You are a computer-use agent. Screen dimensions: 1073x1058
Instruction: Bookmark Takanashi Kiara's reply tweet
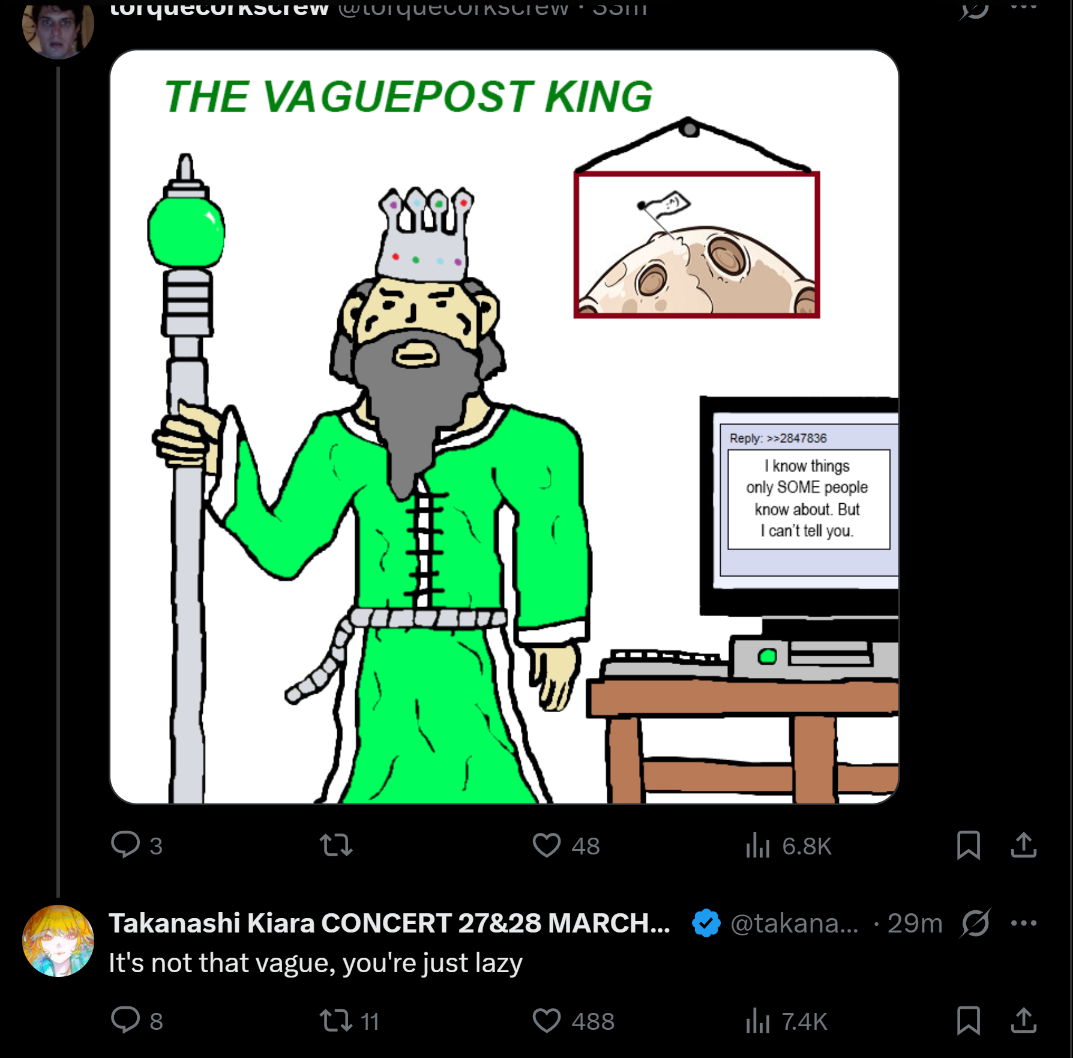pos(969,1021)
